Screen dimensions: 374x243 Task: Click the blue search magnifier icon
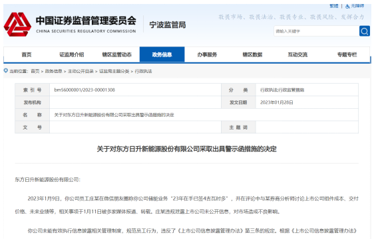tap(365, 31)
